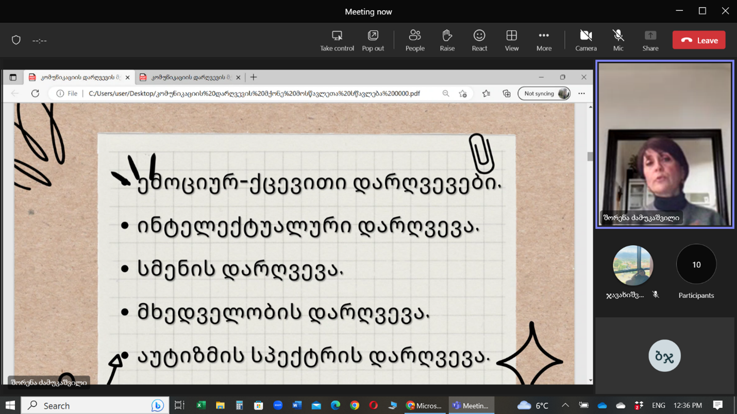Open the View layout options
The height and width of the screenshot is (414, 737).
(511, 40)
